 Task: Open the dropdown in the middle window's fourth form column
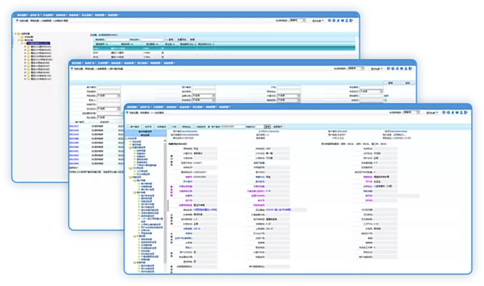click(371, 92)
